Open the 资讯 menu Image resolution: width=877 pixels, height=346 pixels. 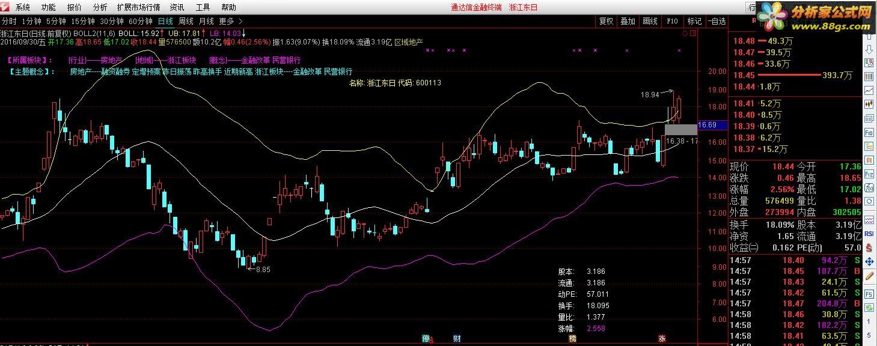177,7
